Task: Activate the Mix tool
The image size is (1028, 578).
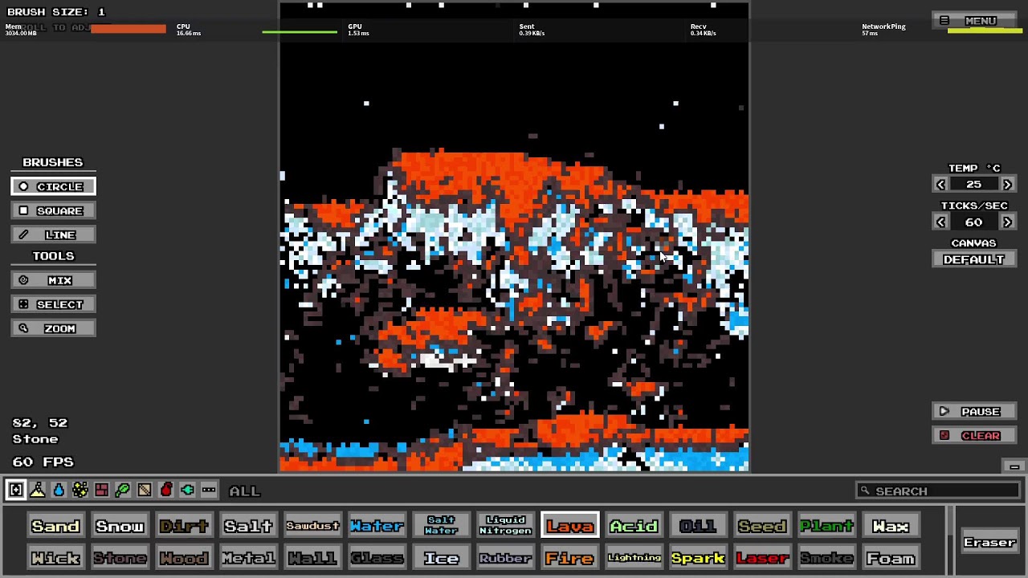Action: pos(53,280)
